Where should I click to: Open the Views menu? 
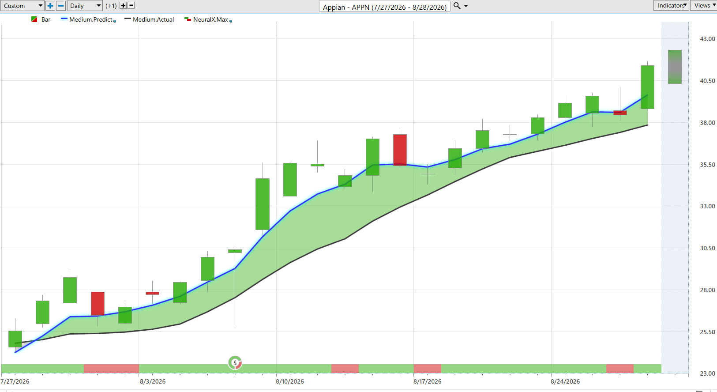point(704,5)
